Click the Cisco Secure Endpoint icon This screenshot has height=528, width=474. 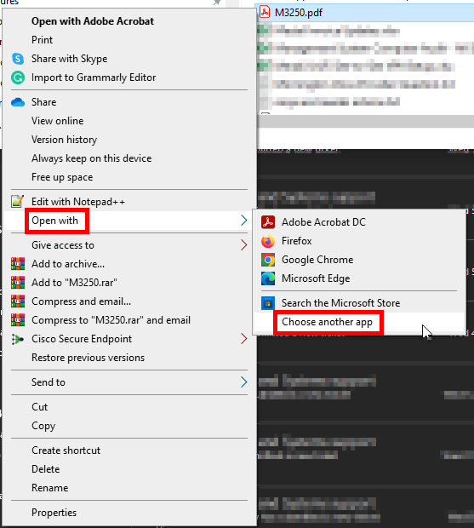(x=18, y=339)
